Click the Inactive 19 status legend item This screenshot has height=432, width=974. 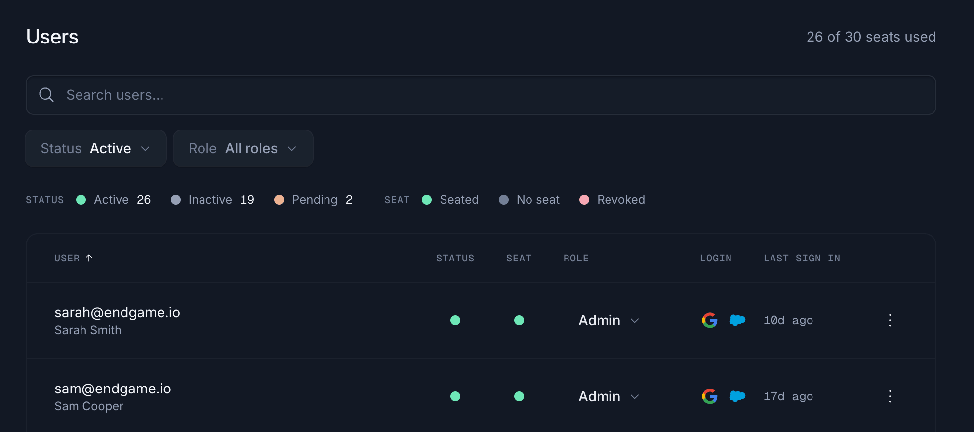(x=212, y=200)
